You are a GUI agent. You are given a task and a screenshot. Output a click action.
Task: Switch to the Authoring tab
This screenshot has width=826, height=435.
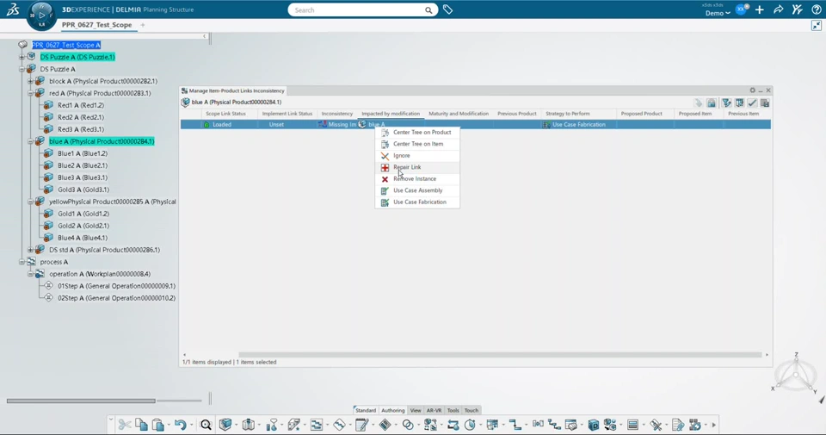tap(393, 410)
